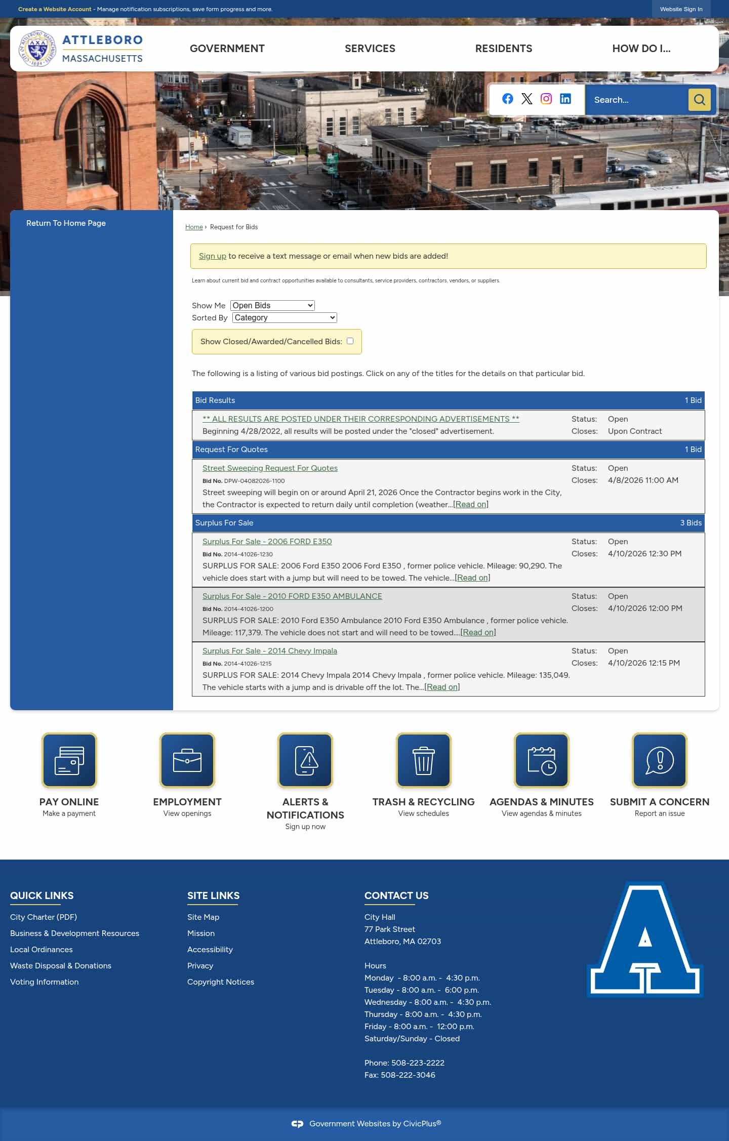Image resolution: width=729 pixels, height=1141 pixels.
Task: Click Read on for the 2006 Ford E350 bid
Action: (472, 578)
